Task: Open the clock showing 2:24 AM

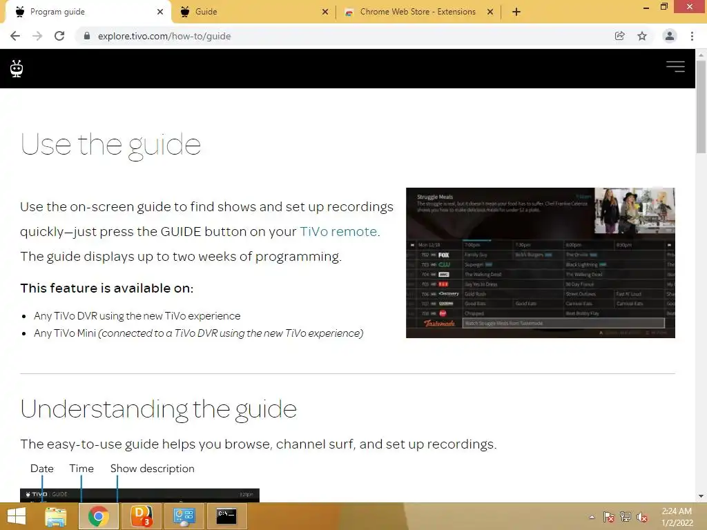Action: pyautogui.click(x=677, y=517)
